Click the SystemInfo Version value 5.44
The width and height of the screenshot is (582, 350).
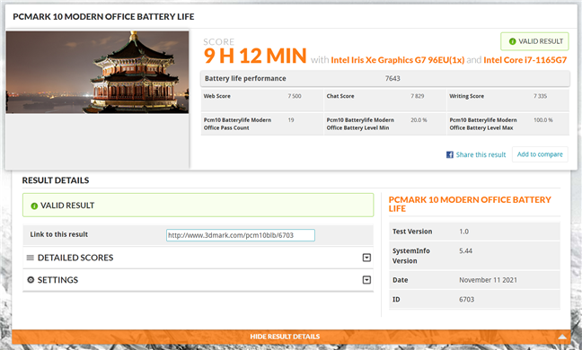[x=465, y=251]
